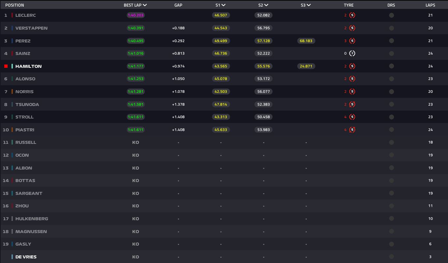Screen dimensions: 448x263
Task: Open the Best Lap column dropdown
Action: pyautogui.click(x=145, y=5)
